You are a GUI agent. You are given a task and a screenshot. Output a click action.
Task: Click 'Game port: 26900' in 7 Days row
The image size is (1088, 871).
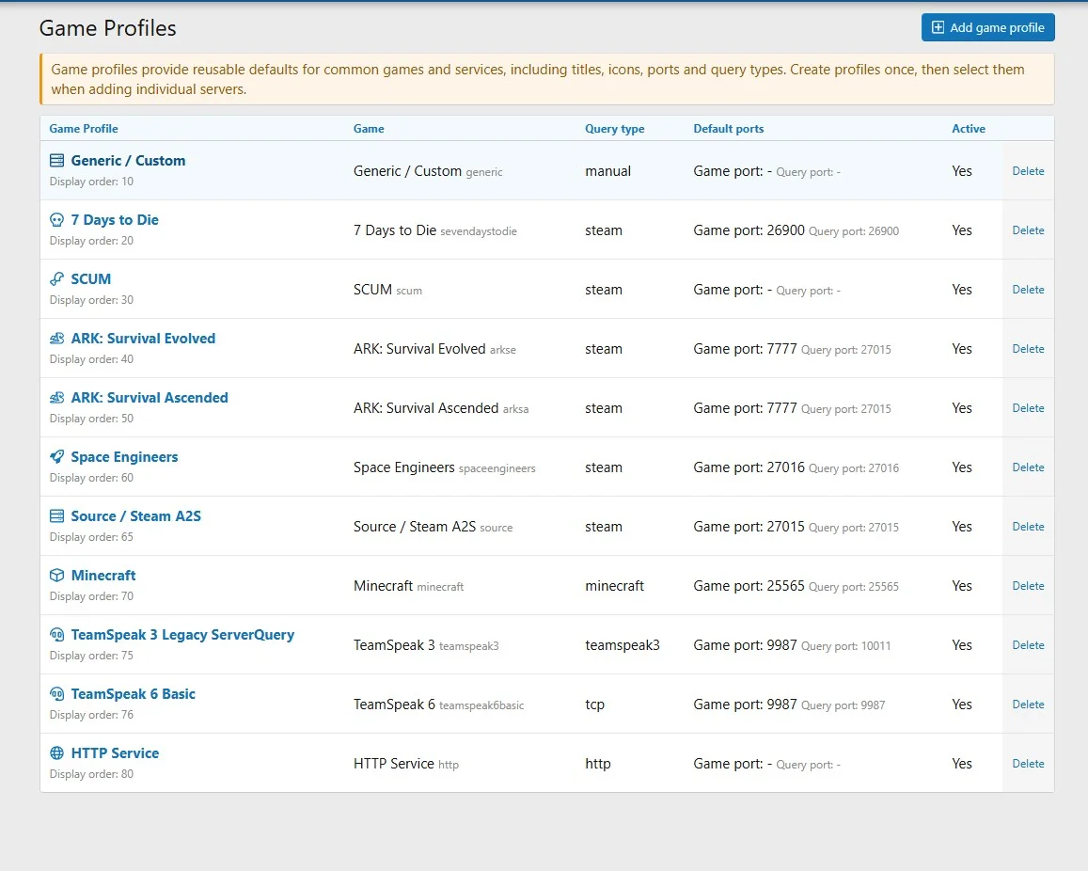tap(749, 230)
